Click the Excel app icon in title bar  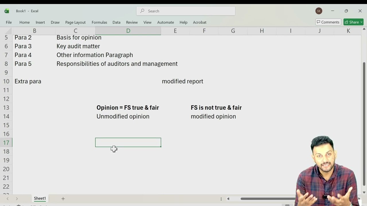[x=7, y=11]
